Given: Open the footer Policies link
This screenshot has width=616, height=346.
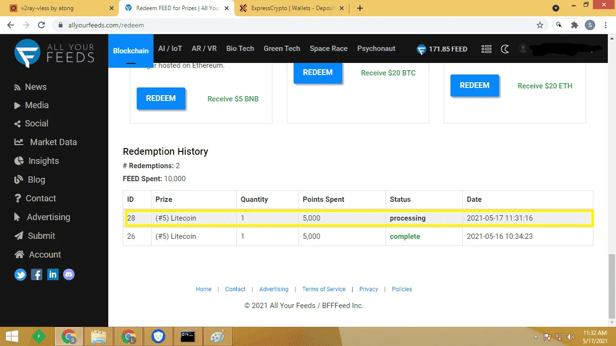Looking at the screenshot, I should (x=402, y=289).
